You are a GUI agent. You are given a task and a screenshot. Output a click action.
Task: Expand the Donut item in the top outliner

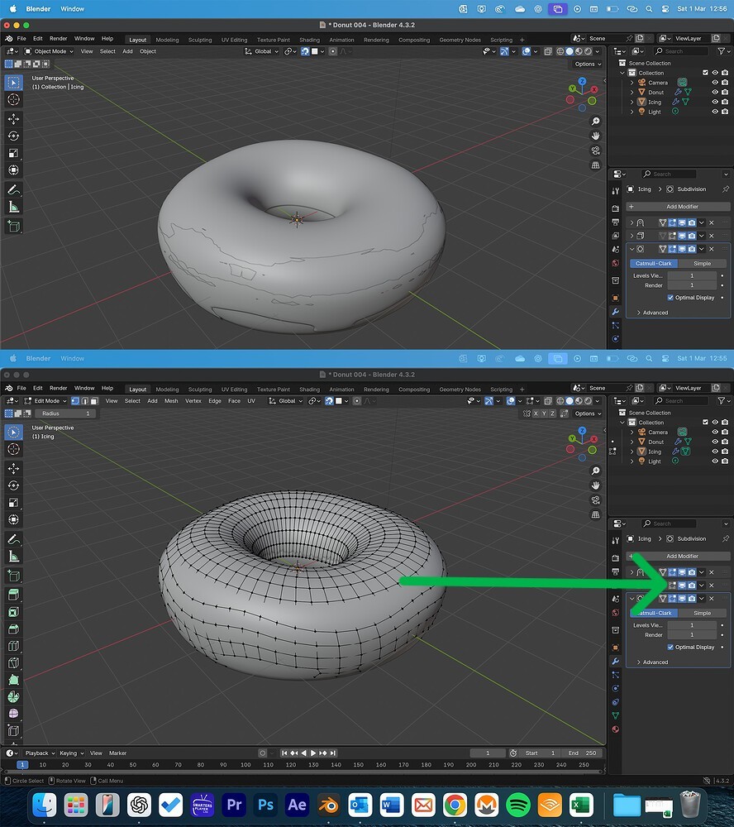(632, 93)
